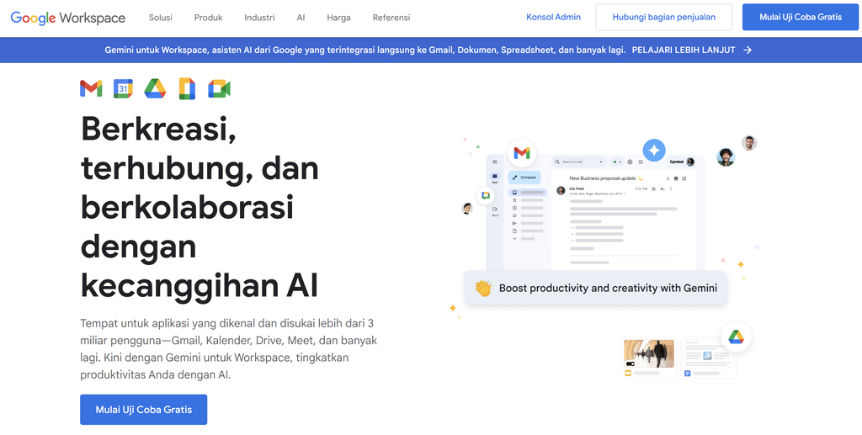Click "New Business proposal update" subject

(603, 178)
